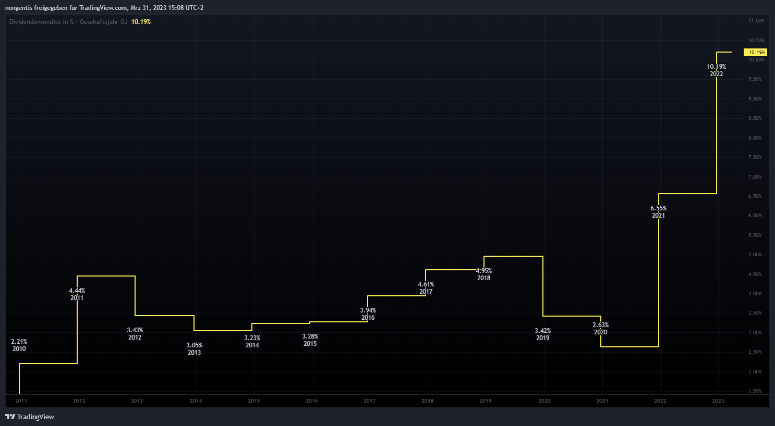Click the yellow 10.19% price axis tag

pyautogui.click(x=756, y=52)
